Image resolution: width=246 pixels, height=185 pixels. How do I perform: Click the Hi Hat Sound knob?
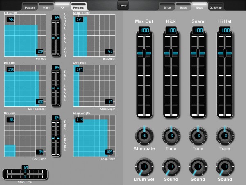[225, 167]
